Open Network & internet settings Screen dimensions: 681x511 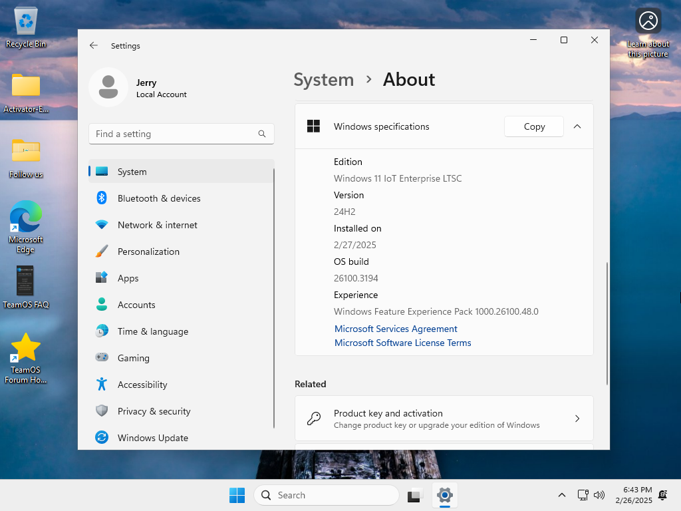[x=181, y=225]
